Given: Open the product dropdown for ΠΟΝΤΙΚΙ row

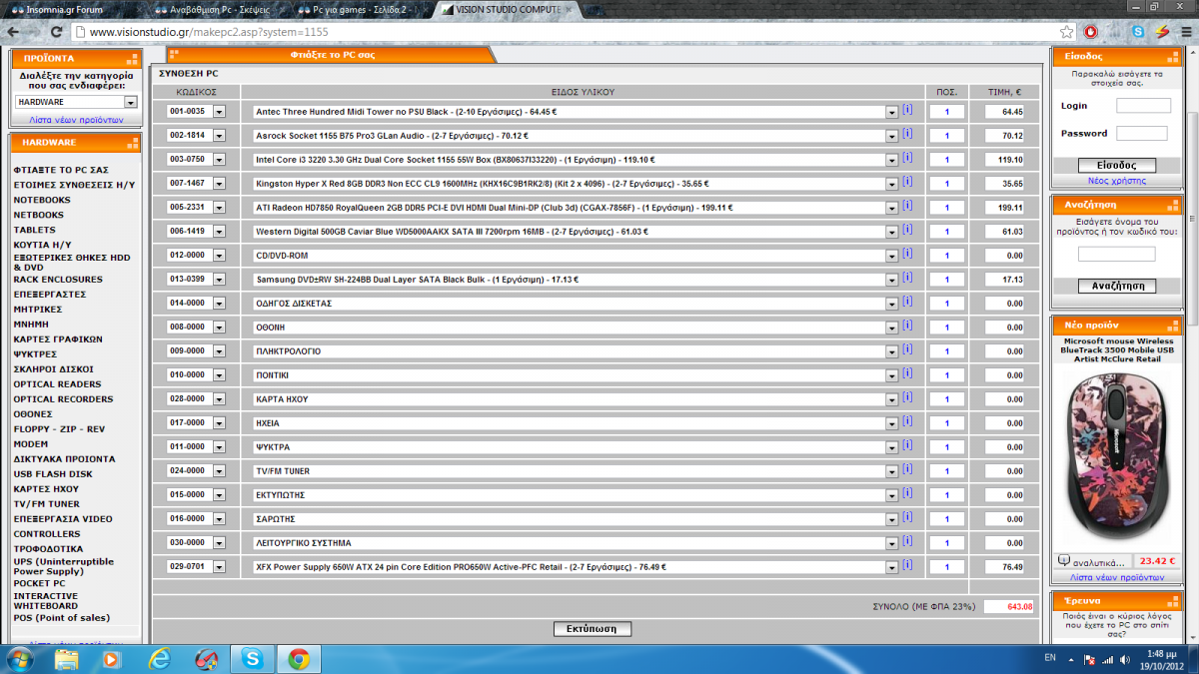Looking at the screenshot, I should tap(891, 375).
